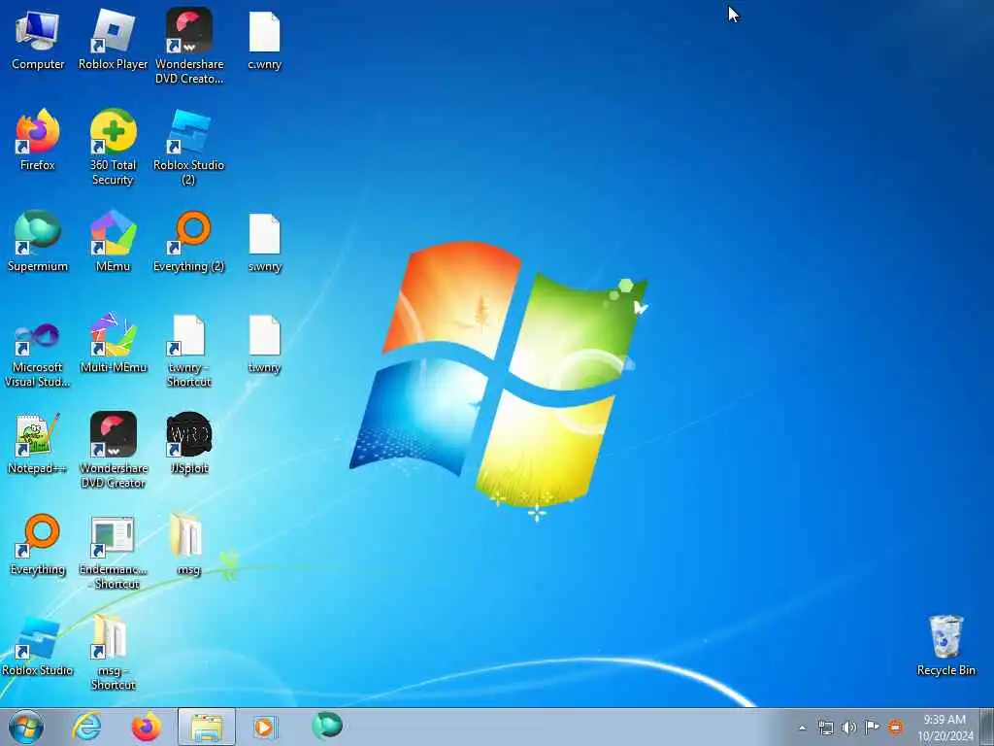Open the network status tray icon
The image size is (994, 746).
point(825,728)
